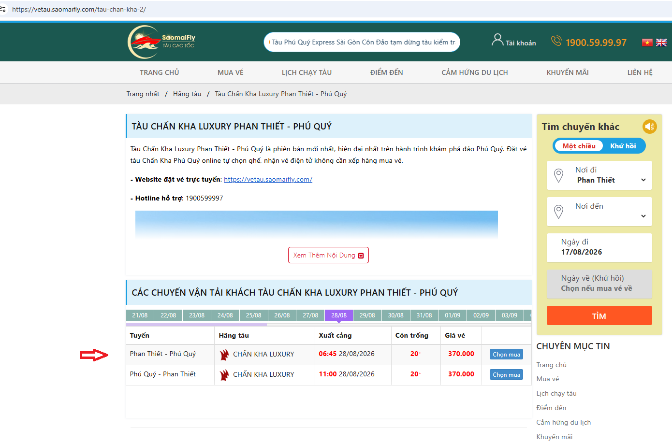The height and width of the screenshot is (443, 672).
Task: Select Khứ hồi round-trip option
Action: (623, 146)
